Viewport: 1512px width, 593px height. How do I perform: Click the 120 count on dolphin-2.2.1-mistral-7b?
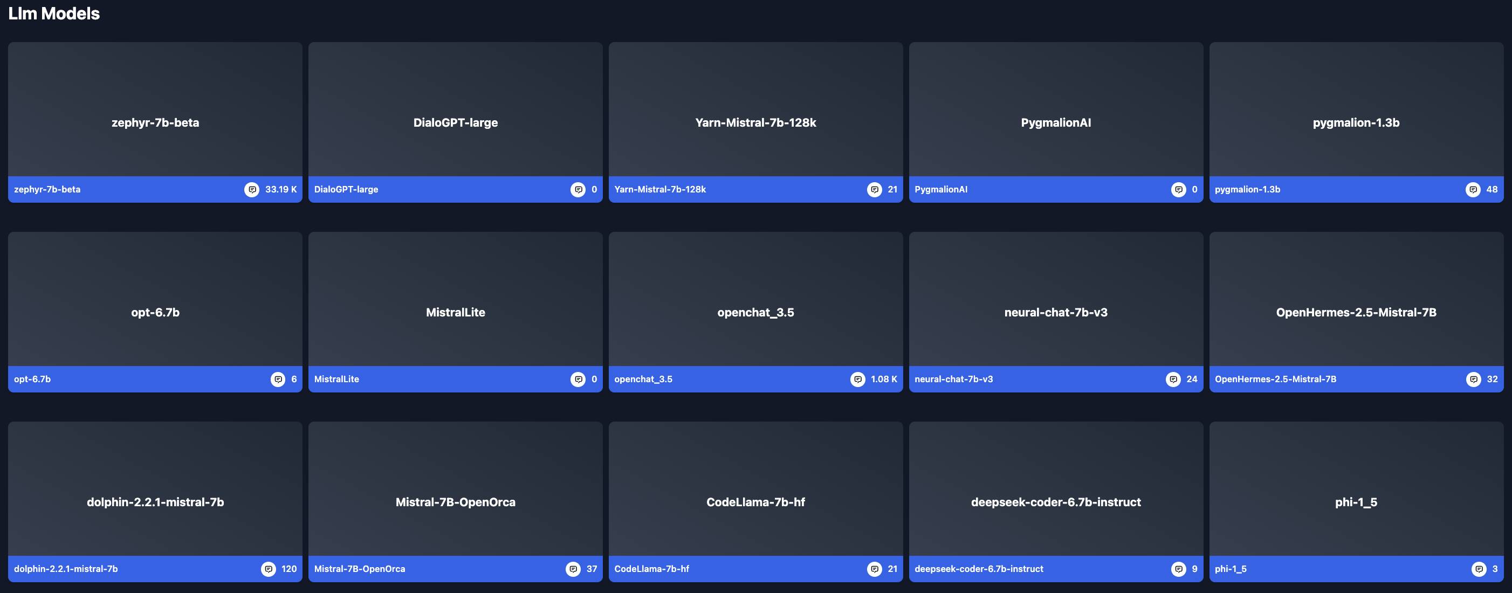pos(290,569)
